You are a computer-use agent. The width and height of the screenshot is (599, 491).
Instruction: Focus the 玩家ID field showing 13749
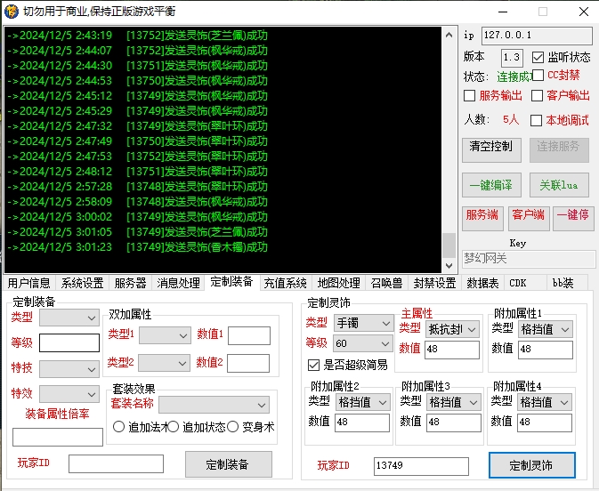click(x=421, y=466)
